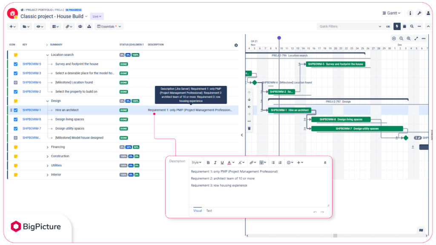Toggle bold formatting in the Description editor
The height and width of the screenshot is (245, 436).
click(x=208, y=162)
